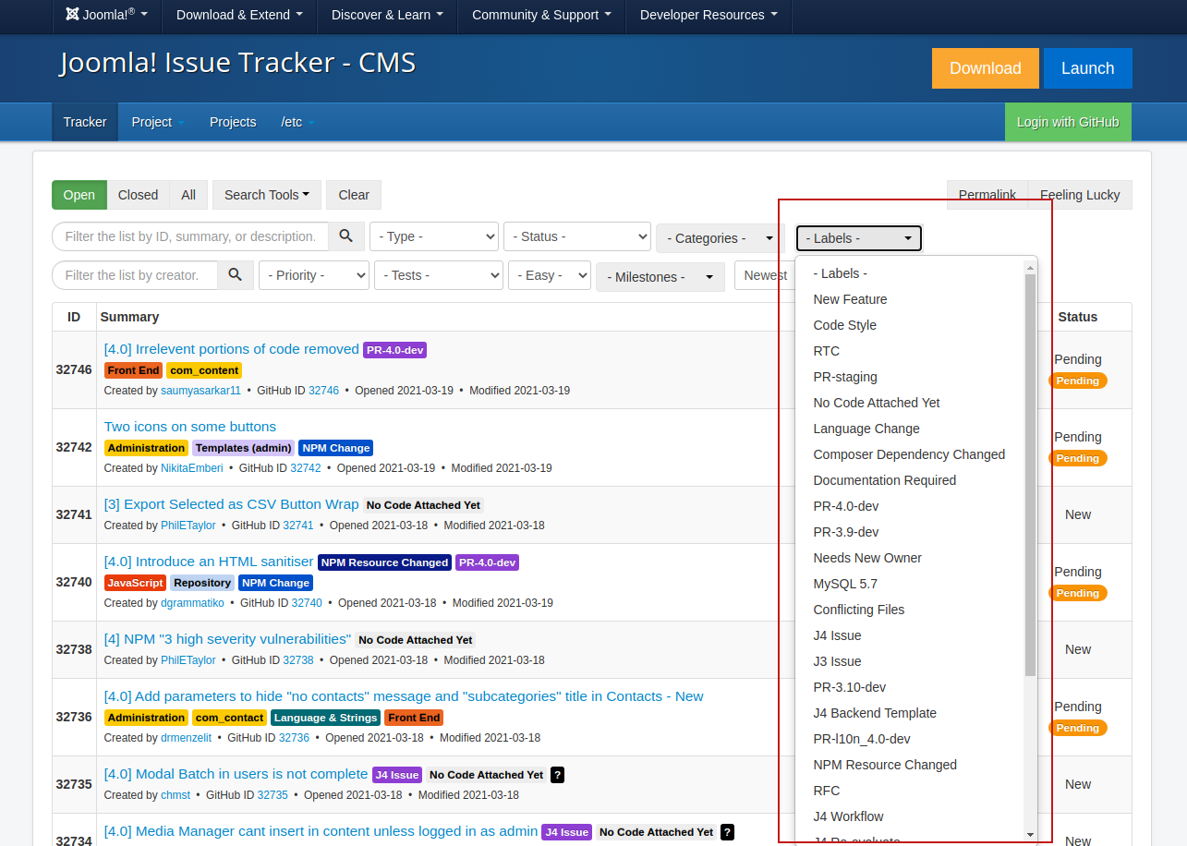1187x846 pixels.
Task: Open creator link NikitaEmberi
Action: 192,468
